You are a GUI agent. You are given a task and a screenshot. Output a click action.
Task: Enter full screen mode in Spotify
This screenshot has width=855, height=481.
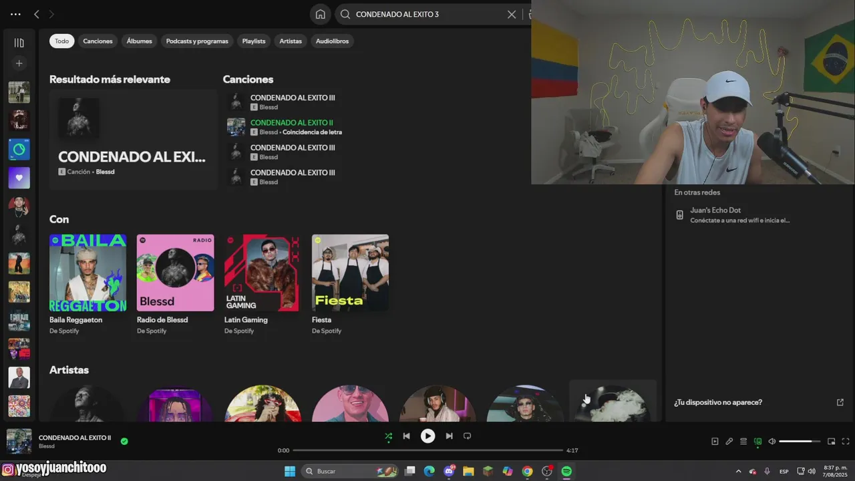[x=846, y=442]
